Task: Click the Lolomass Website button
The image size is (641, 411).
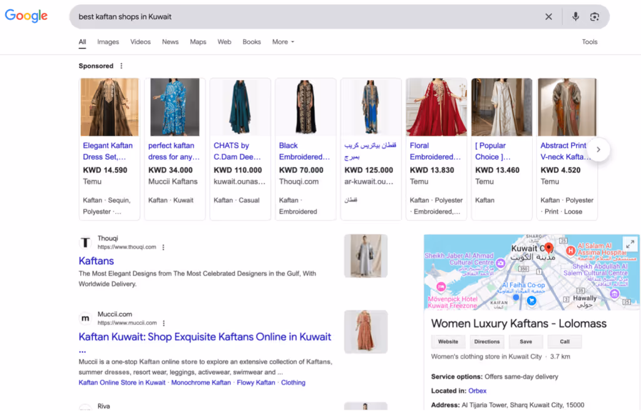Action: 448,342
